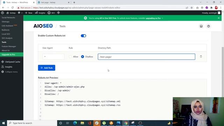Image resolution: width=224 pixels, height=126 pixels.
Task: Open the AIOSEO notifications inbox icon
Action: [x=201, y=26]
